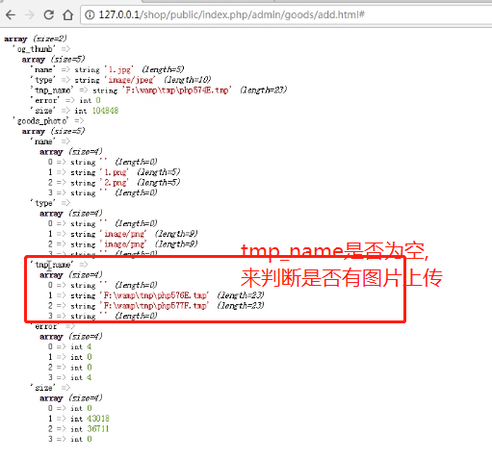492x460 pixels.
Task: Select the path 'F:\wamp\tmp\php576E.tmp'
Action: [x=154, y=295]
